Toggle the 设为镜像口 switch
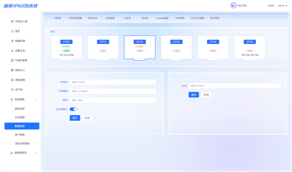292x172 pixels. tap(73, 109)
